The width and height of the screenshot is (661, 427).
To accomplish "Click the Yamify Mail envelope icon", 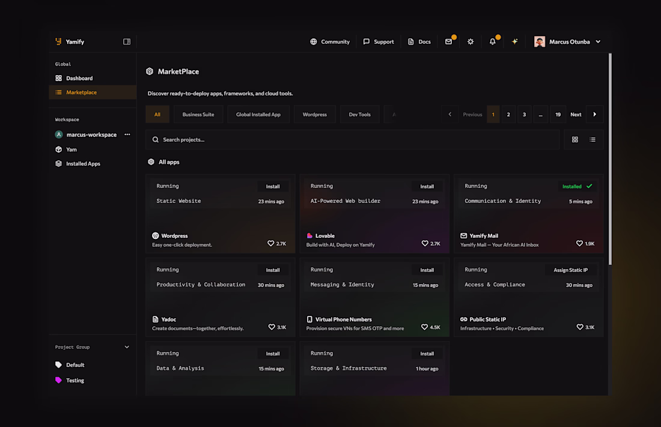I will 464,235.
